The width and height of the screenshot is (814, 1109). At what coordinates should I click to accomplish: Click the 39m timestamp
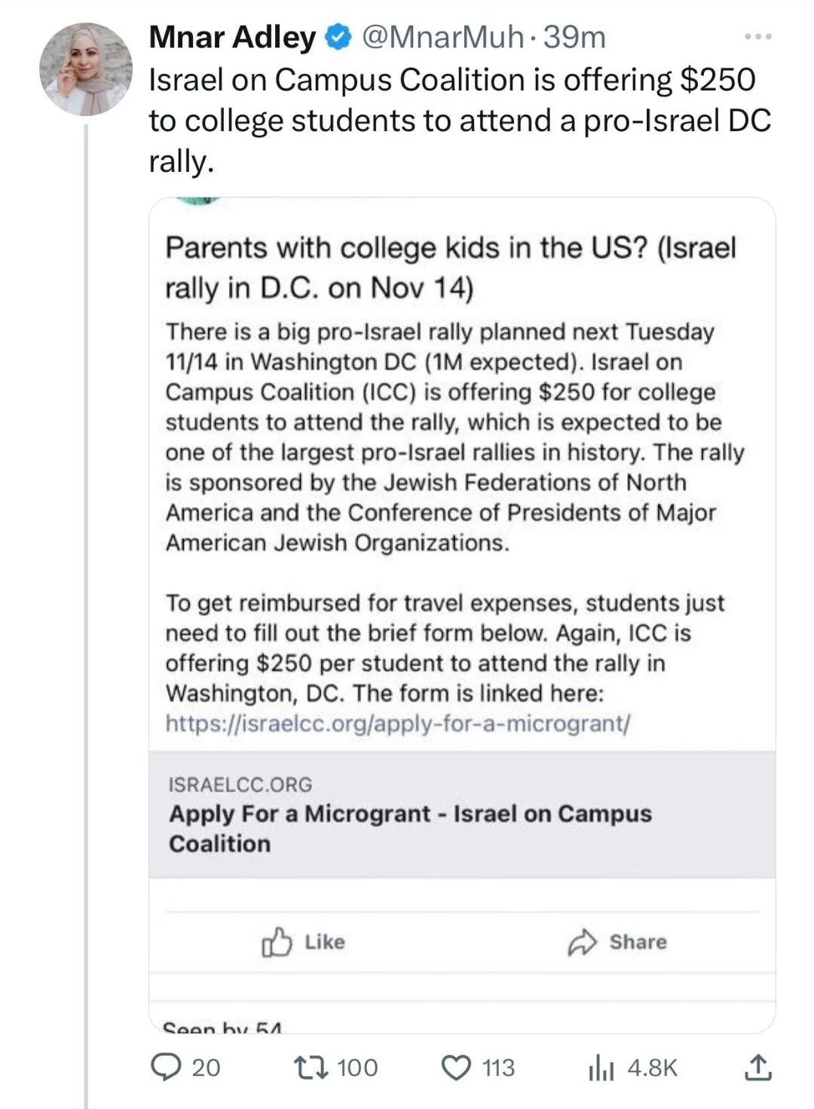point(574,36)
